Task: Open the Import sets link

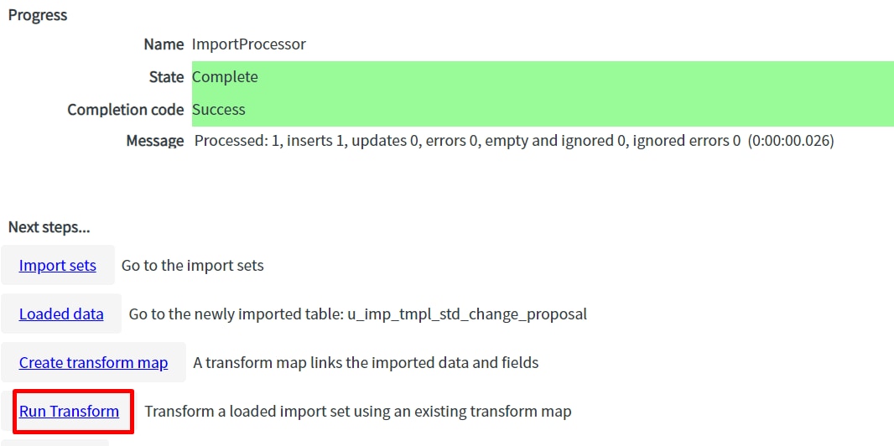Action: [x=58, y=266]
